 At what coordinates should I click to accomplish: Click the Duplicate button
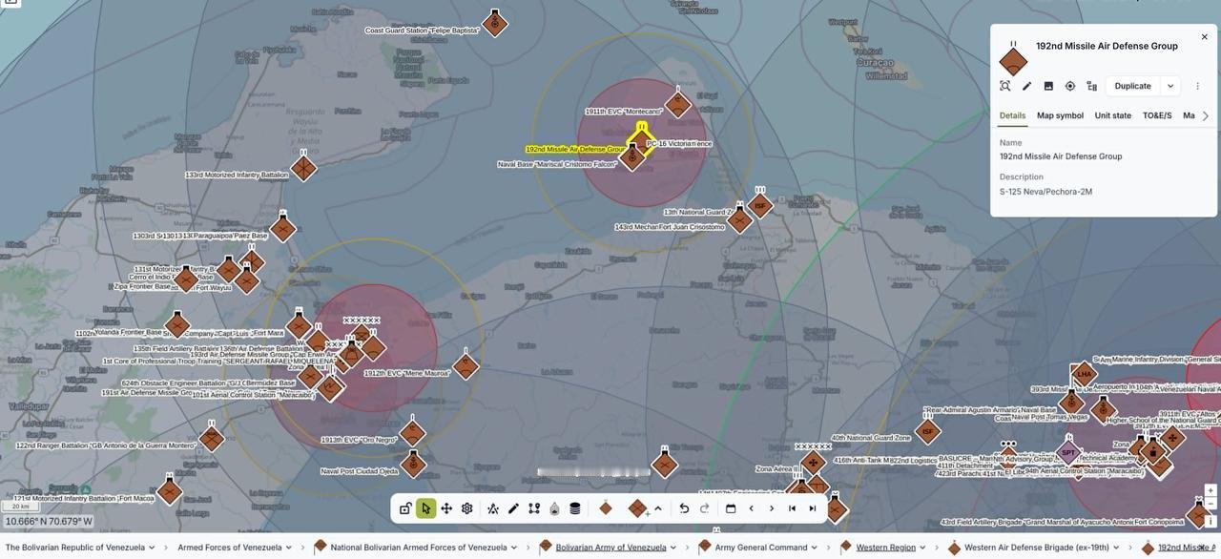coord(1132,86)
